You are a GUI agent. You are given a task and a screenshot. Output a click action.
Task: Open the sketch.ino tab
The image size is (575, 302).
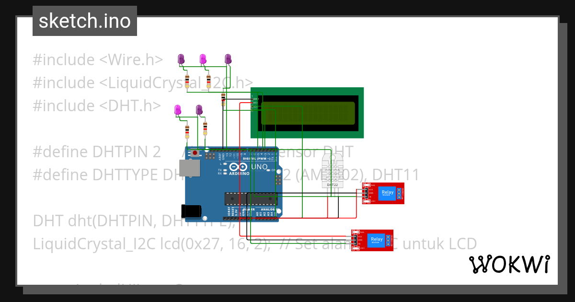coord(84,21)
